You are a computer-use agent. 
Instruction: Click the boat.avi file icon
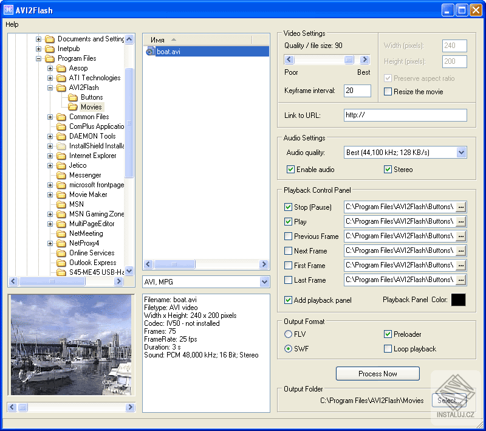pos(151,52)
